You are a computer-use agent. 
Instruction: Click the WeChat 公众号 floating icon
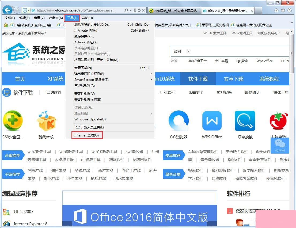pyautogui.click(x=280, y=145)
